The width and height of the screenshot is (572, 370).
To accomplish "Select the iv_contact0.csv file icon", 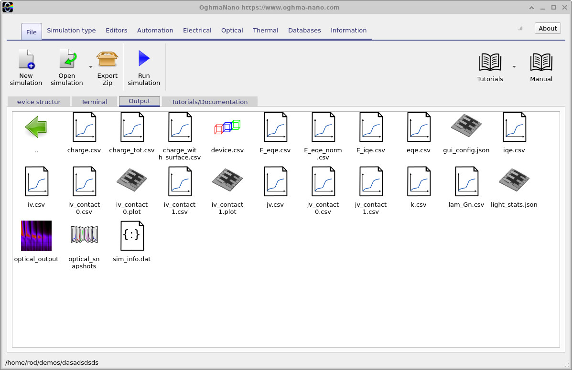I will [84, 181].
